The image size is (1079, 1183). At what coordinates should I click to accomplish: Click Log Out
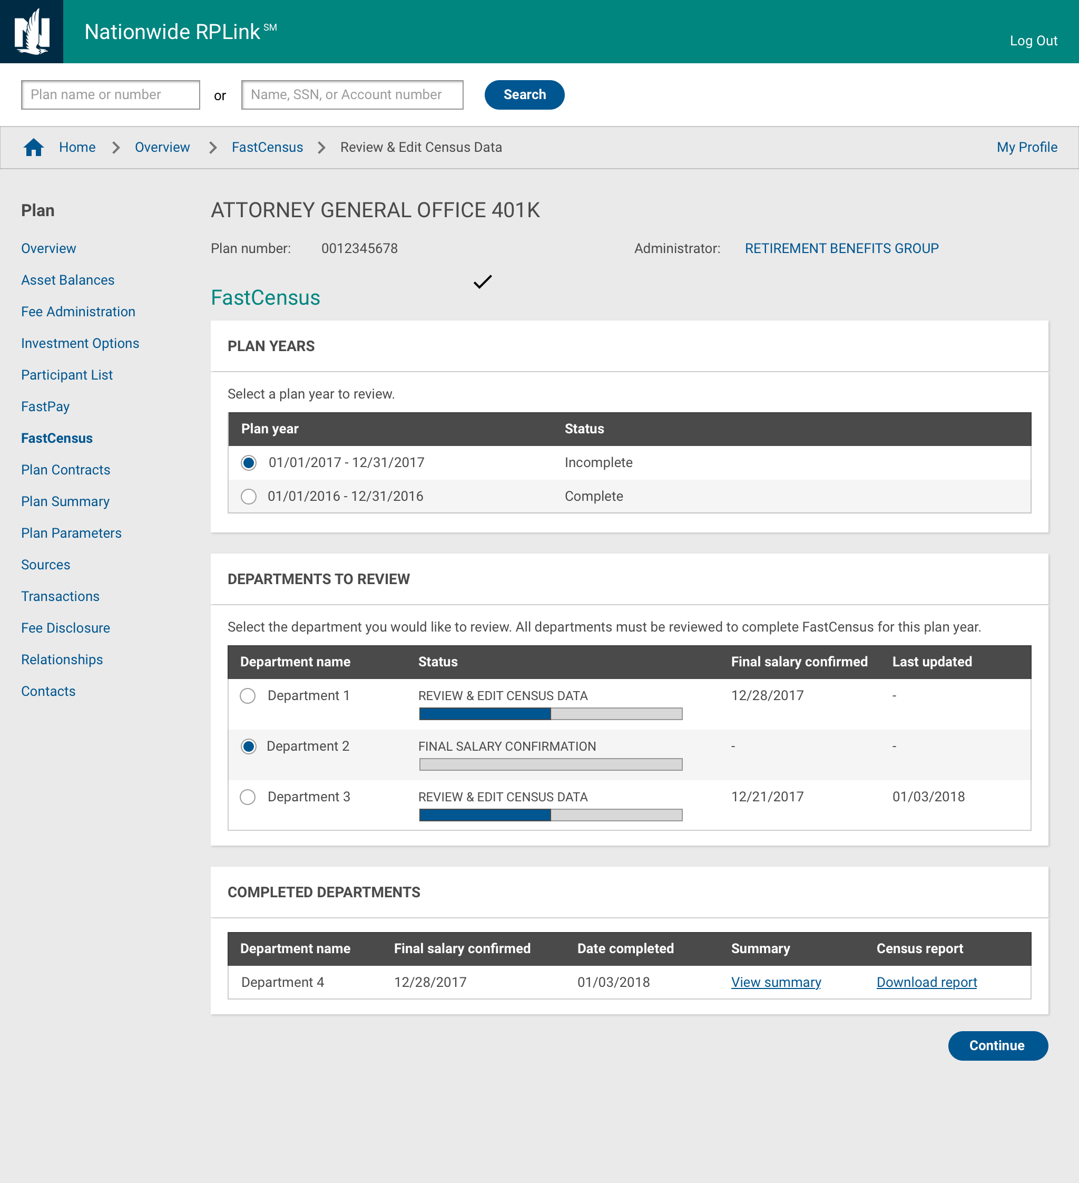(x=1034, y=41)
